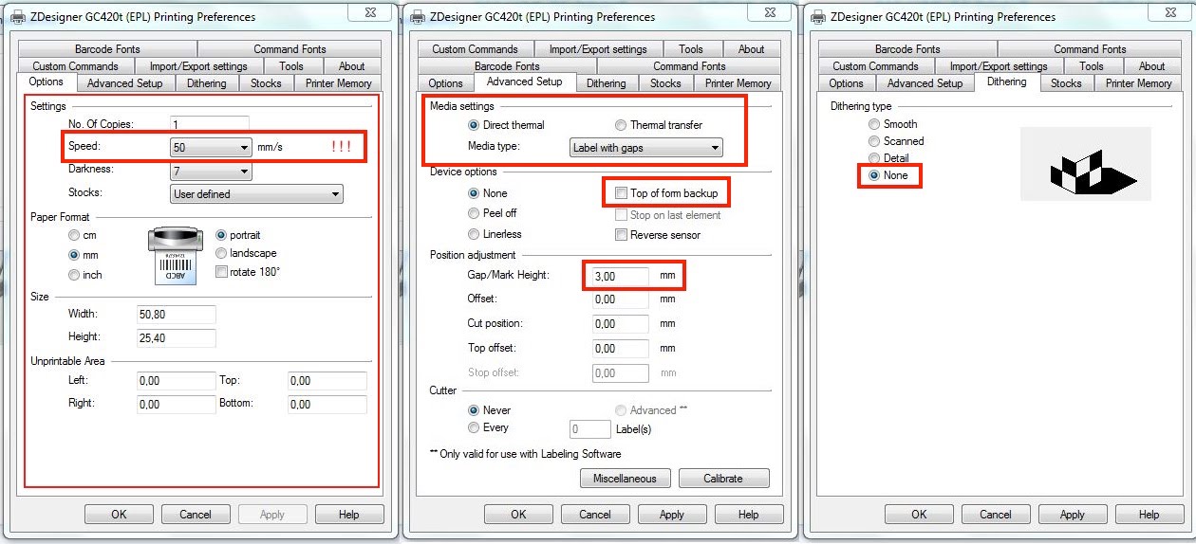Click the label Width input field
Viewport: 1196px width, 544px height.
tap(177, 315)
